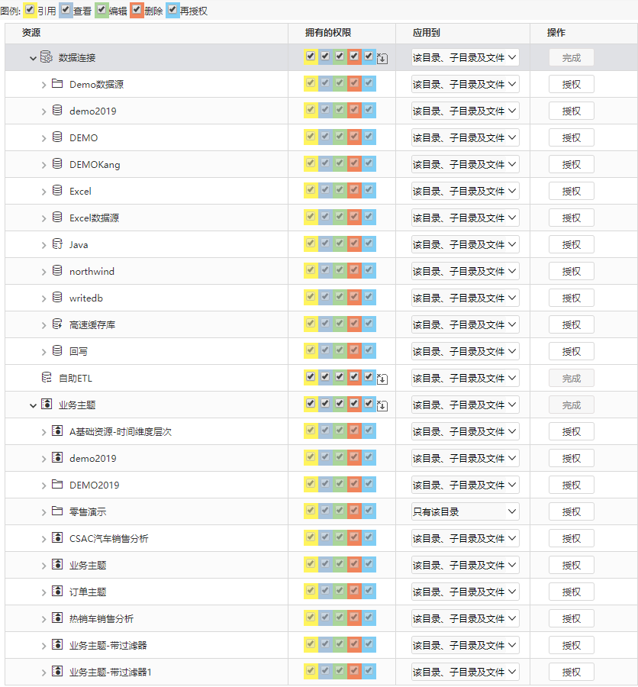Select the 订单主题 tree item
The image size is (638, 687).
88,592
